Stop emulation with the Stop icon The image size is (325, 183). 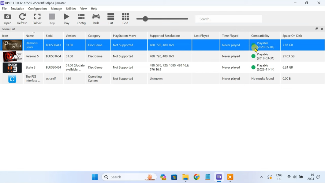pyautogui.click(x=52, y=19)
